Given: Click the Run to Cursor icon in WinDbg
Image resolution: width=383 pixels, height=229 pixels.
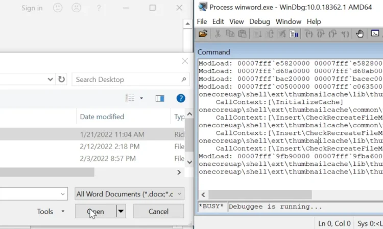Looking at the screenshot, I should click(x=345, y=34).
